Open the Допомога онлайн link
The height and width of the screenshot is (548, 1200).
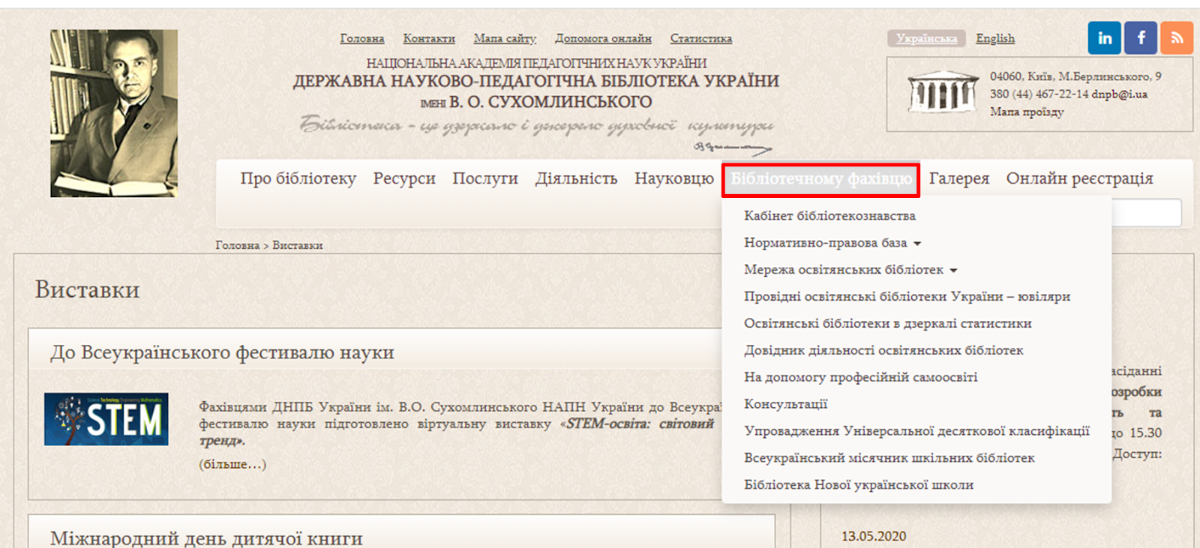603,38
